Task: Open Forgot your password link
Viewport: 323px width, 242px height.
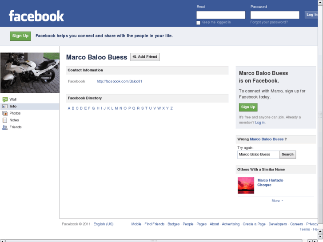Action: [269, 22]
